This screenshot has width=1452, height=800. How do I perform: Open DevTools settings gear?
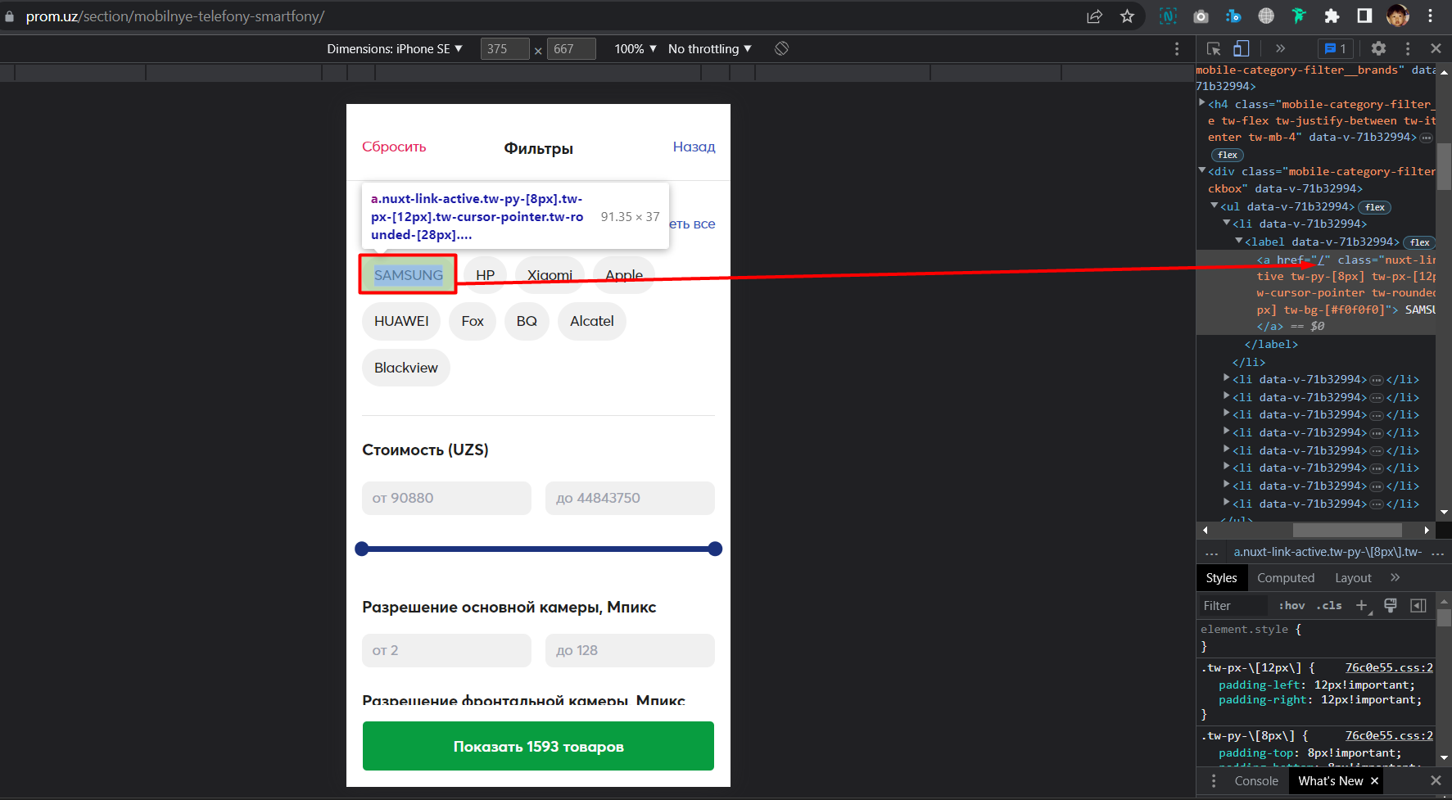click(1379, 49)
